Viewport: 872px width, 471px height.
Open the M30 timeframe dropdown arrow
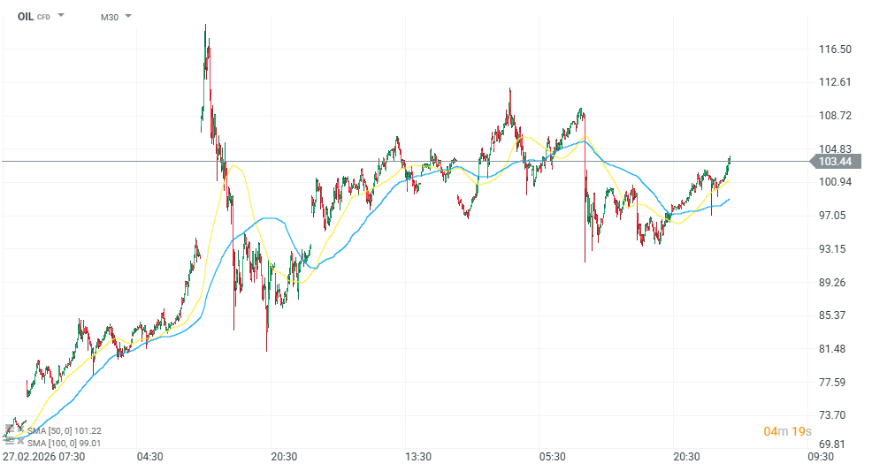point(128,16)
